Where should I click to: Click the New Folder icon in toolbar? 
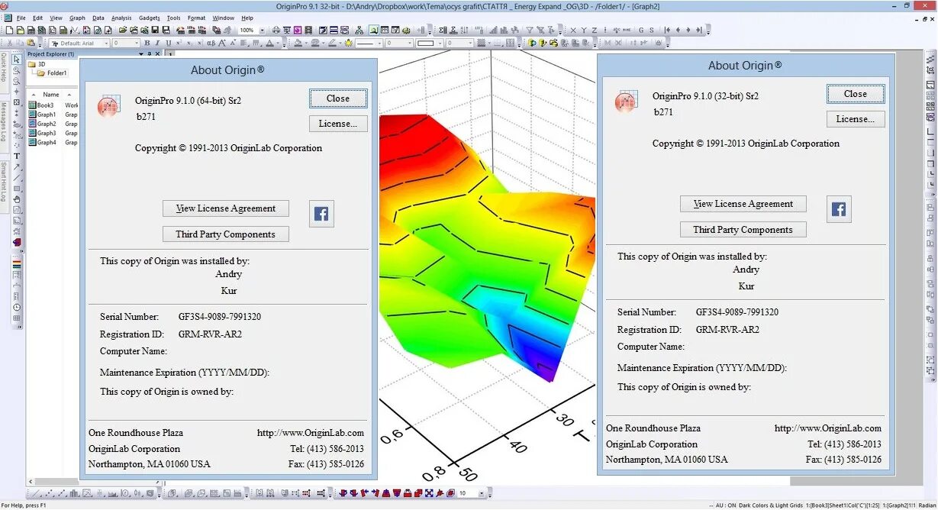pos(21,30)
